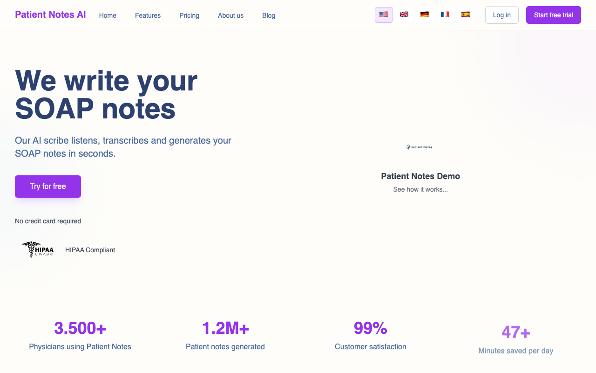Click the 'Our AI scribe listens' subheading

point(123,147)
